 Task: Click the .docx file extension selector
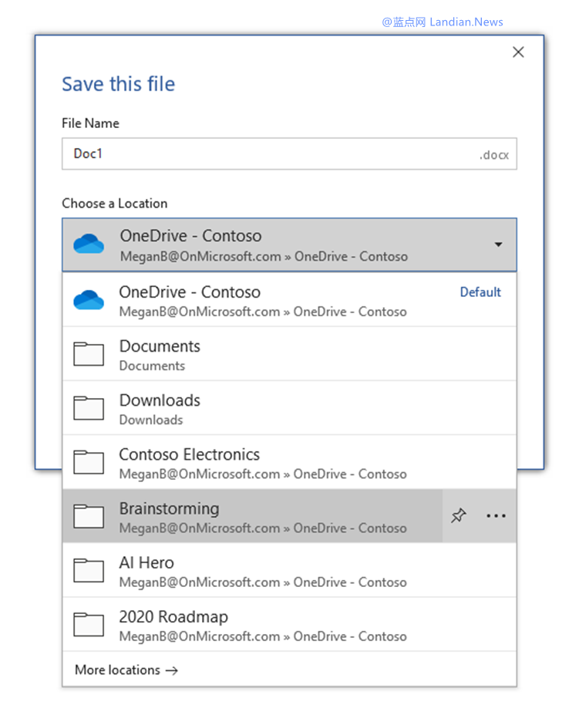coord(493,154)
